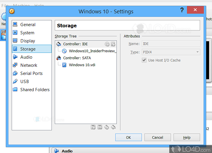This screenshot has width=212, height=153.
Task: Click the Display screen icon
Action: tap(15, 41)
